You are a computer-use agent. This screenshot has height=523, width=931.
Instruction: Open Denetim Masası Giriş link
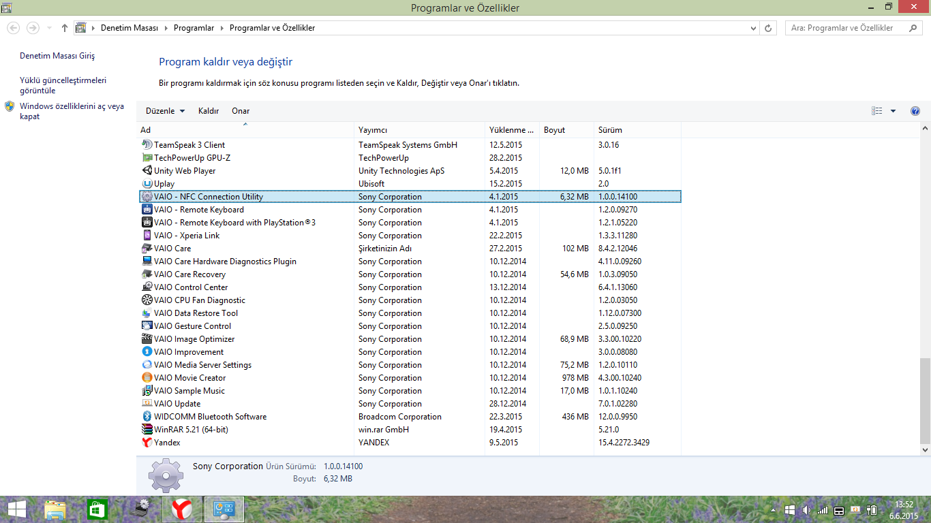click(x=57, y=56)
